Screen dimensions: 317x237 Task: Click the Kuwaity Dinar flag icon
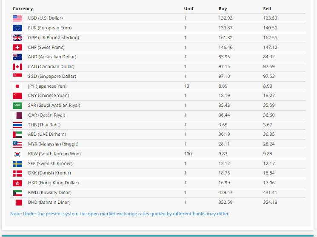(x=17, y=193)
